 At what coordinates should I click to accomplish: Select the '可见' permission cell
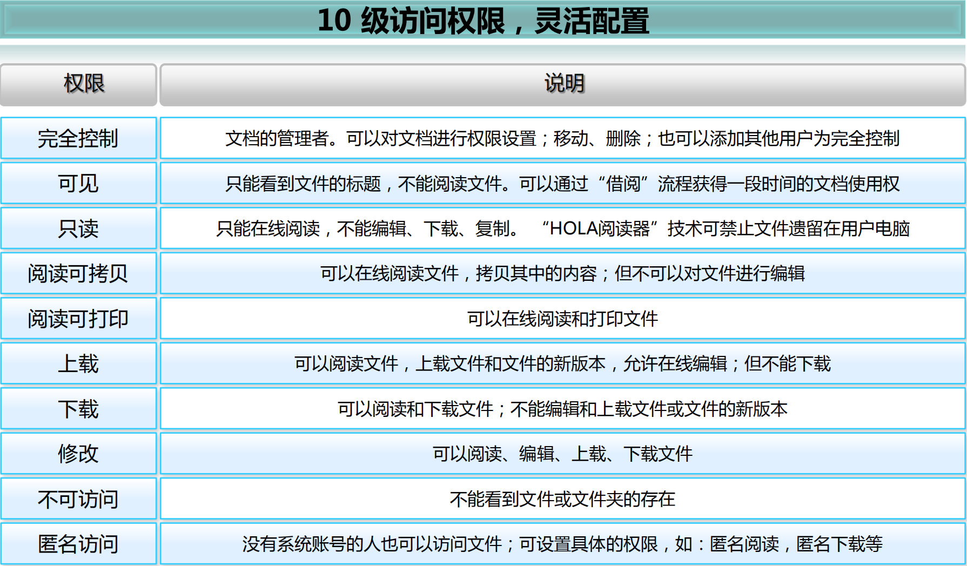pyautogui.click(x=79, y=184)
